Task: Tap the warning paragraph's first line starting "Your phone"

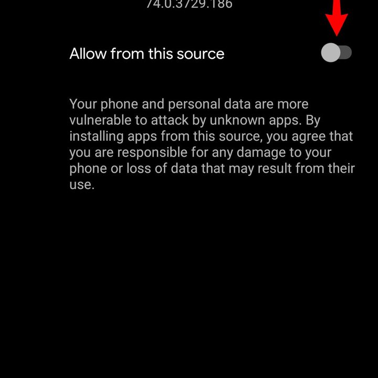Action: 189,104
